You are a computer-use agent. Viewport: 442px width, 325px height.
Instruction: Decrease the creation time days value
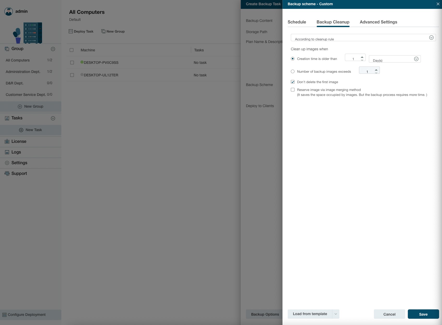(x=362, y=60)
